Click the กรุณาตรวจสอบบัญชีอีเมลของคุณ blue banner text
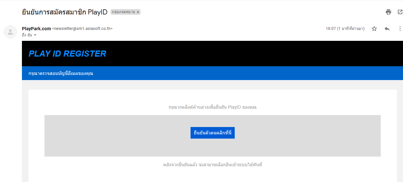The width and height of the screenshot is (403, 182). tap(61, 73)
